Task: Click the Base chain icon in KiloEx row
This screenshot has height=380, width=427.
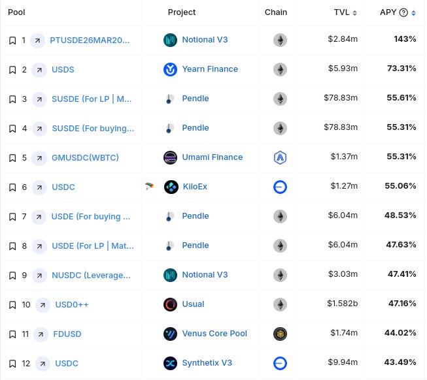Action: 280,187
